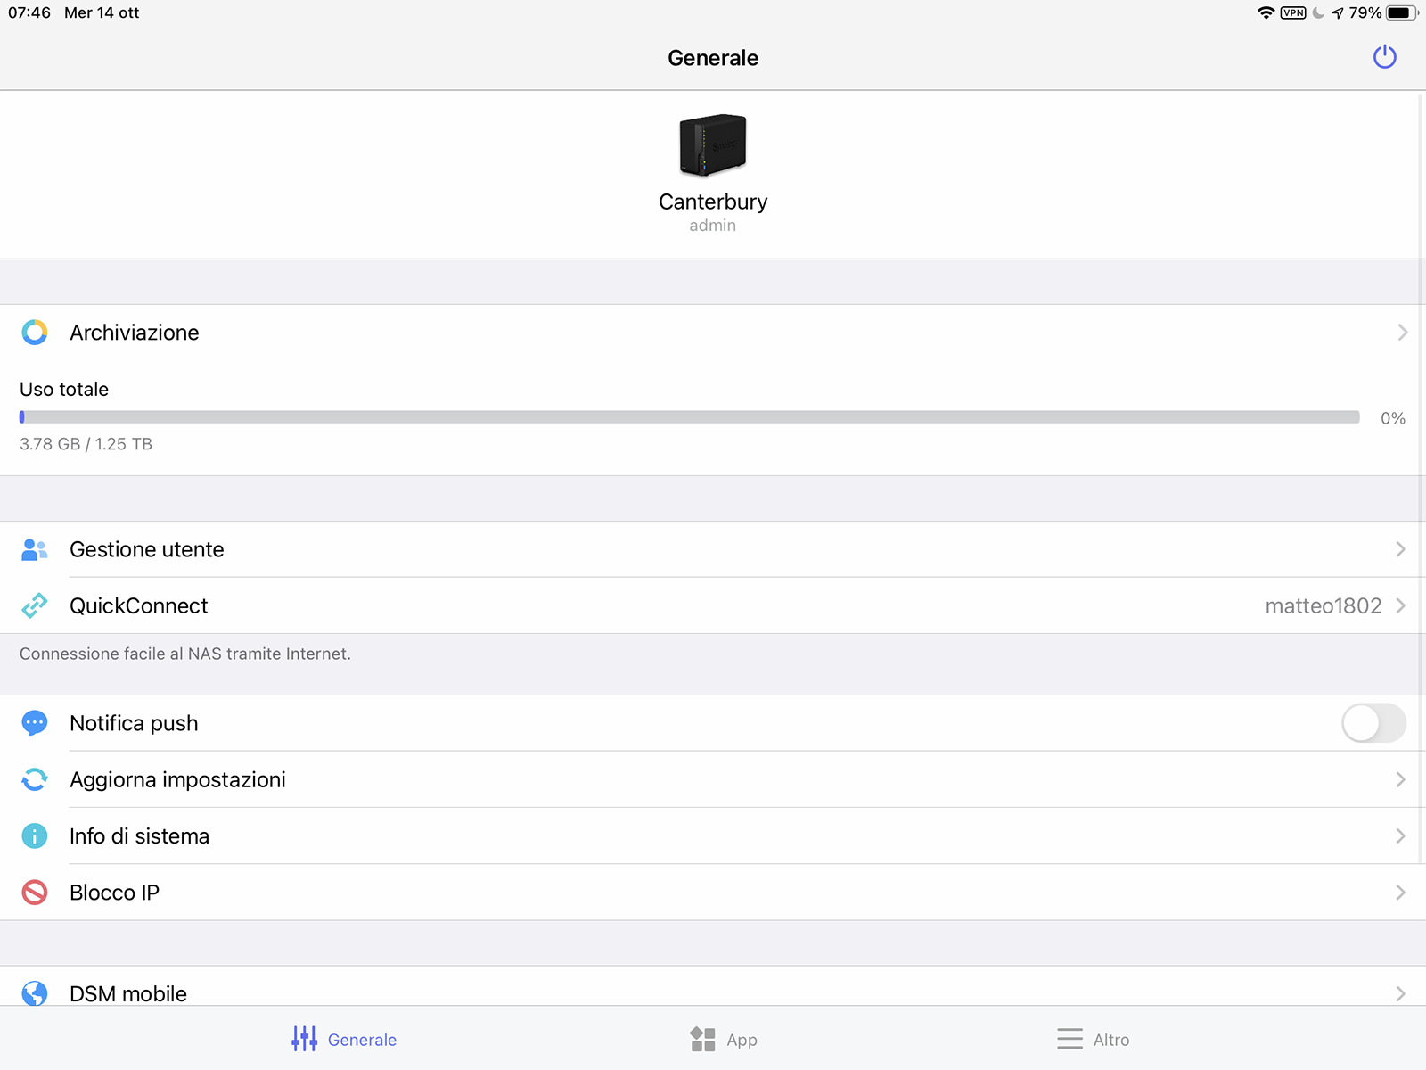The width and height of the screenshot is (1426, 1070).
Task: Tap the Notifica push speech bubble icon
Action: pos(35,723)
